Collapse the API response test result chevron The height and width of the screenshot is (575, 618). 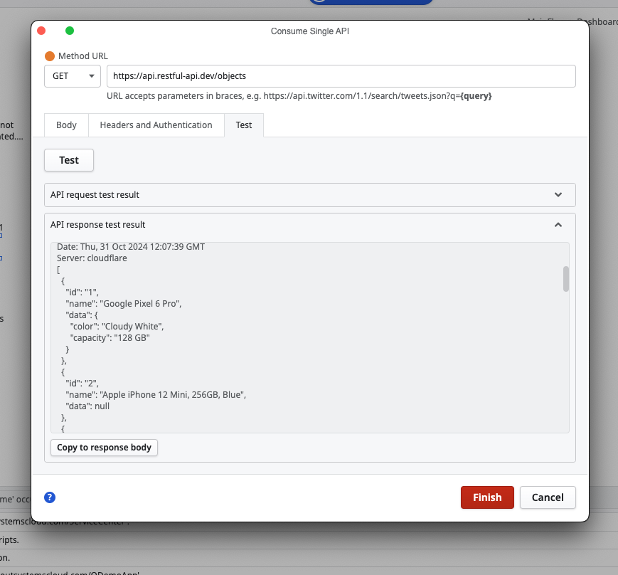pos(558,224)
